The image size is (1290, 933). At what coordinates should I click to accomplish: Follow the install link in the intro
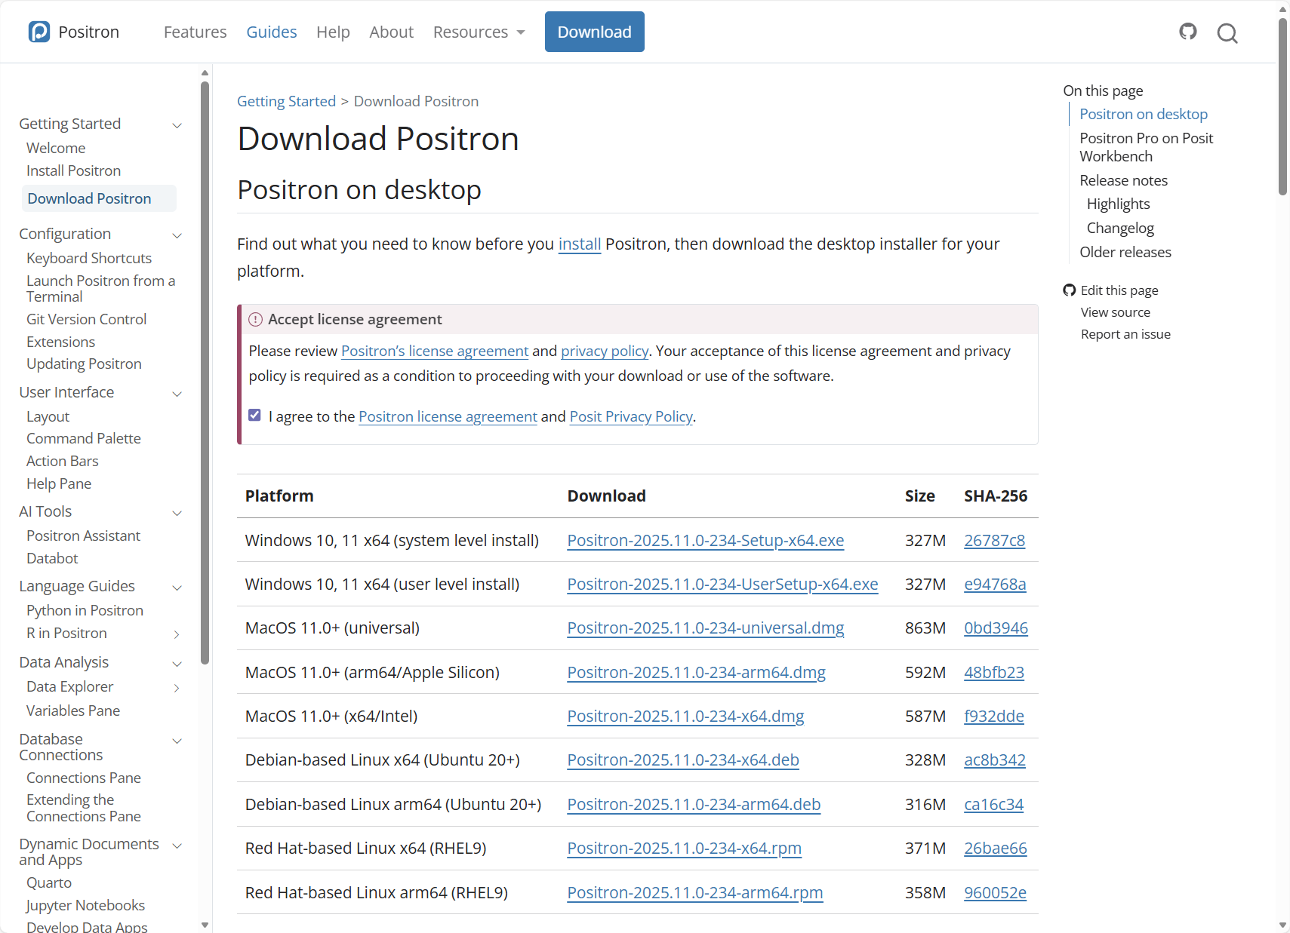point(580,244)
